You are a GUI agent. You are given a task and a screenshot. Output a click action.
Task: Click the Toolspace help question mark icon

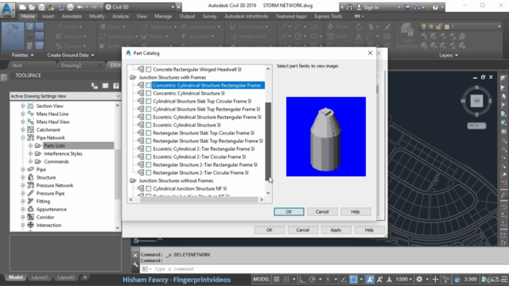tap(116, 86)
